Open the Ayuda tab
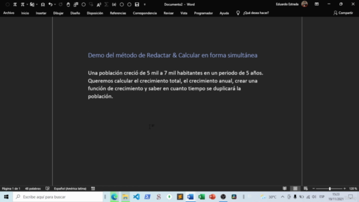 pyautogui.click(x=224, y=13)
